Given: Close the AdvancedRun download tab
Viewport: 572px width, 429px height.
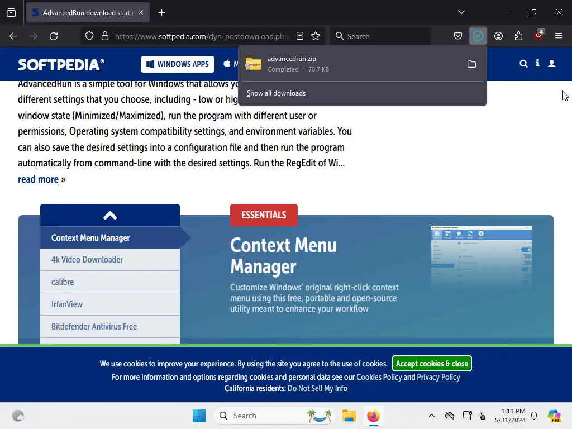Looking at the screenshot, I should click(141, 13).
